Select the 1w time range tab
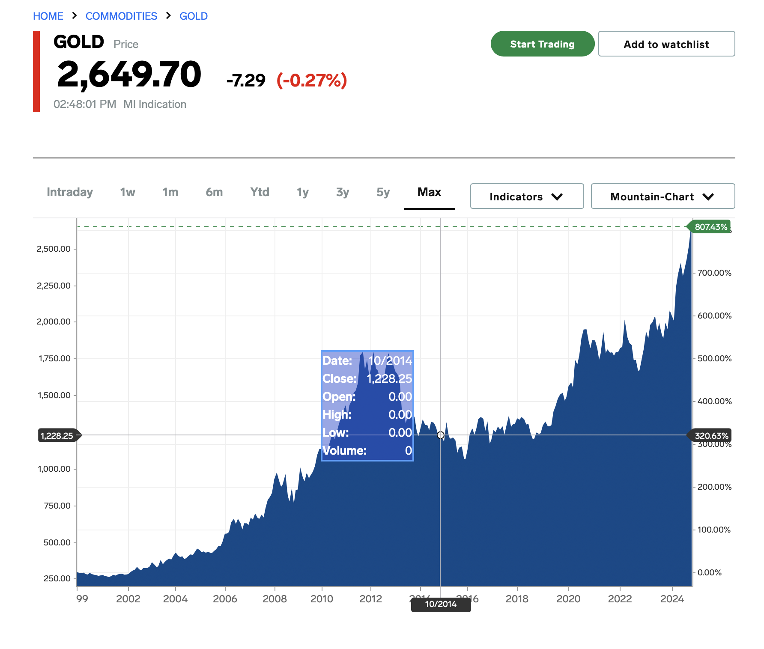 tap(128, 192)
